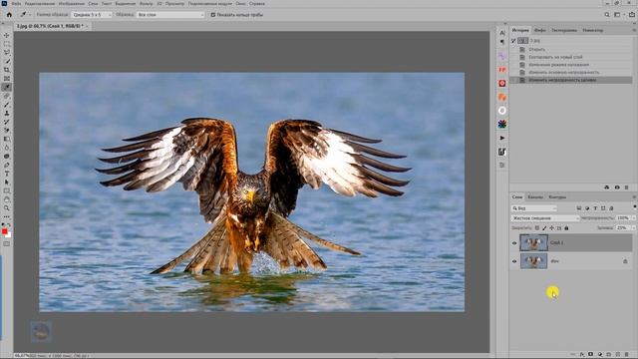The image size is (638, 359).
Task: Go to the Home screen icon
Action: point(9,15)
